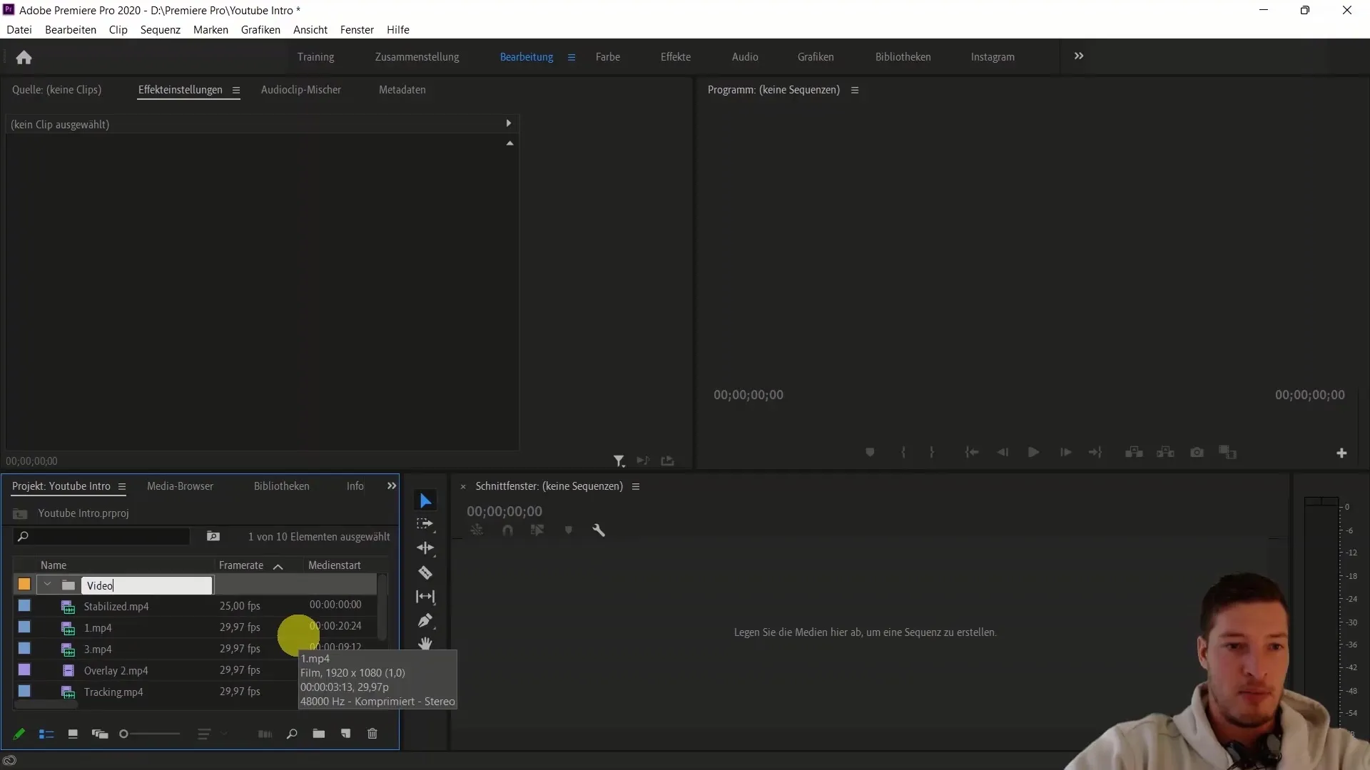Click the Project panel search field

(x=102, y=536)
